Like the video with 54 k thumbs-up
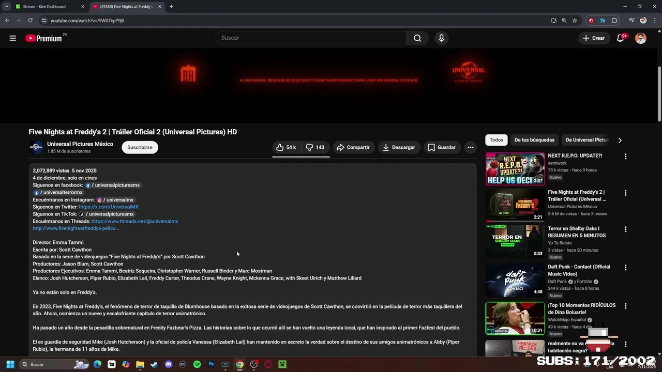Viewport: 662px width, 372px height. pos(286,147)
